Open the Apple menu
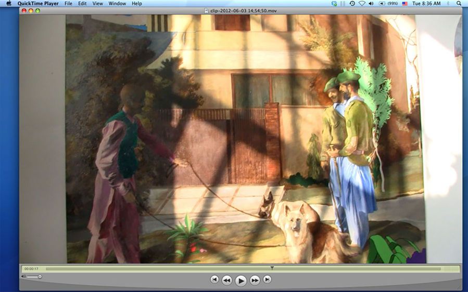468x292 pixels. tap(8, 4)
